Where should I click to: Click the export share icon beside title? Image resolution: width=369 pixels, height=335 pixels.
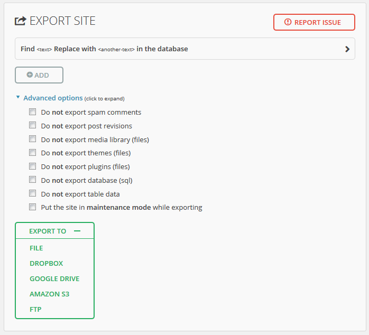21,21
